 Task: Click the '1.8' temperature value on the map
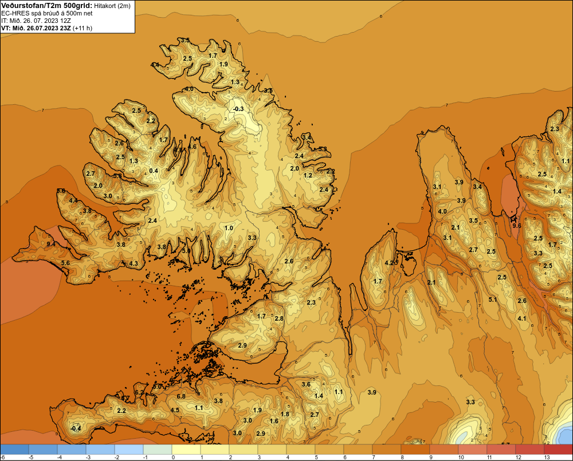click(285, 414)
